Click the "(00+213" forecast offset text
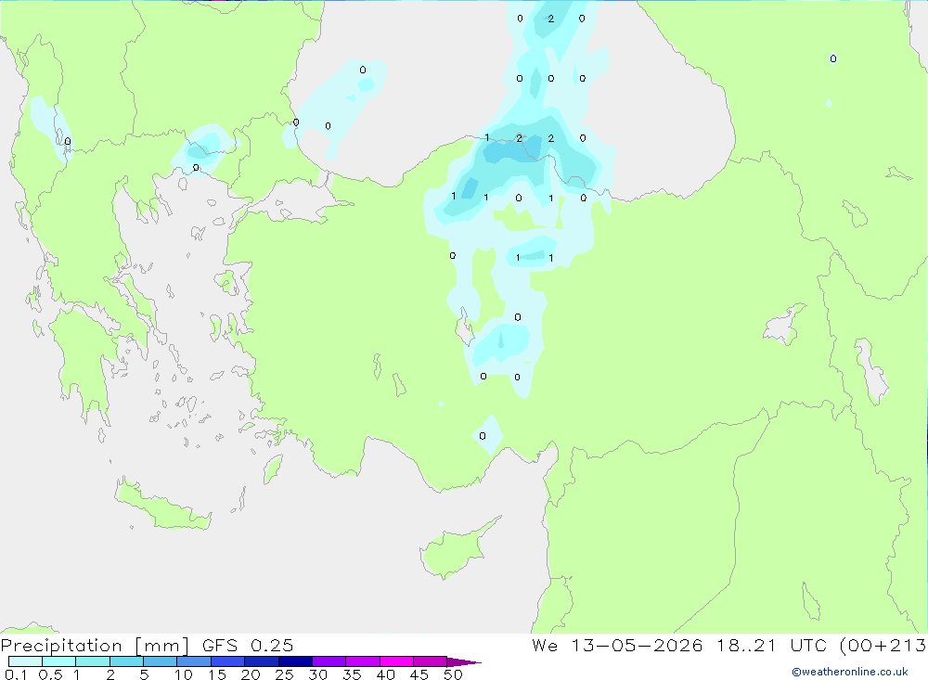Image resolution: width=928 pixels, height=680 pixels. pyautogui.click(x=883, y=645)
